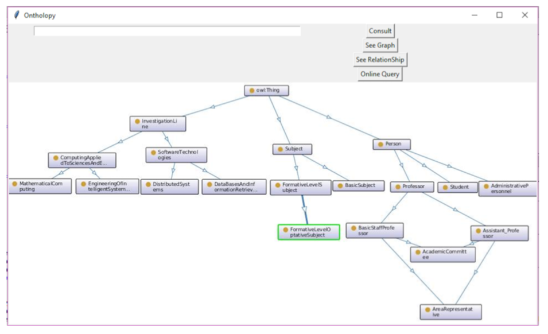Select the InvestigationLine node
Viewport: 548px width, 334px height.
pyautogui.click(x=158, y=124)
